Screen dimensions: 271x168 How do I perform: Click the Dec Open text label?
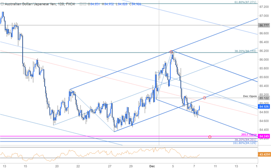(x=250, y=96)
